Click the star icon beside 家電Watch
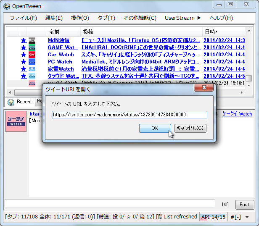Screen dimensions: 259x226 [24, 69]
